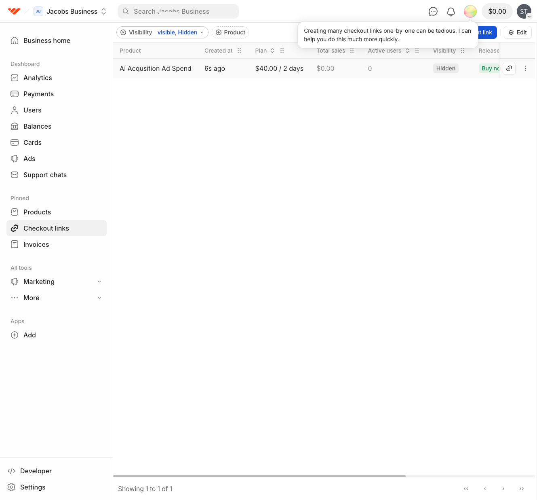This screenshot has height=500, width=537.
Task: Open the Developer page
Action: (x=57, y=471)
